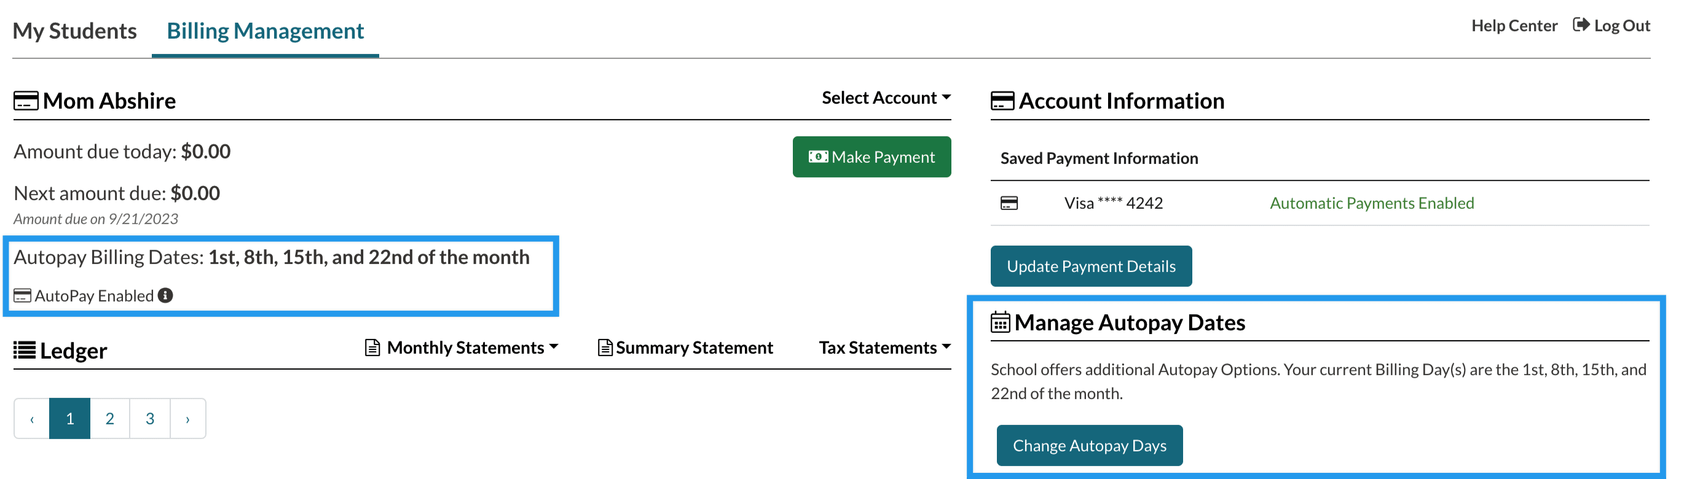This screenshot has height=479, width=1684.
Task: Click the Manage Autopay Dates calendar icon
Action: point(1000,323)
